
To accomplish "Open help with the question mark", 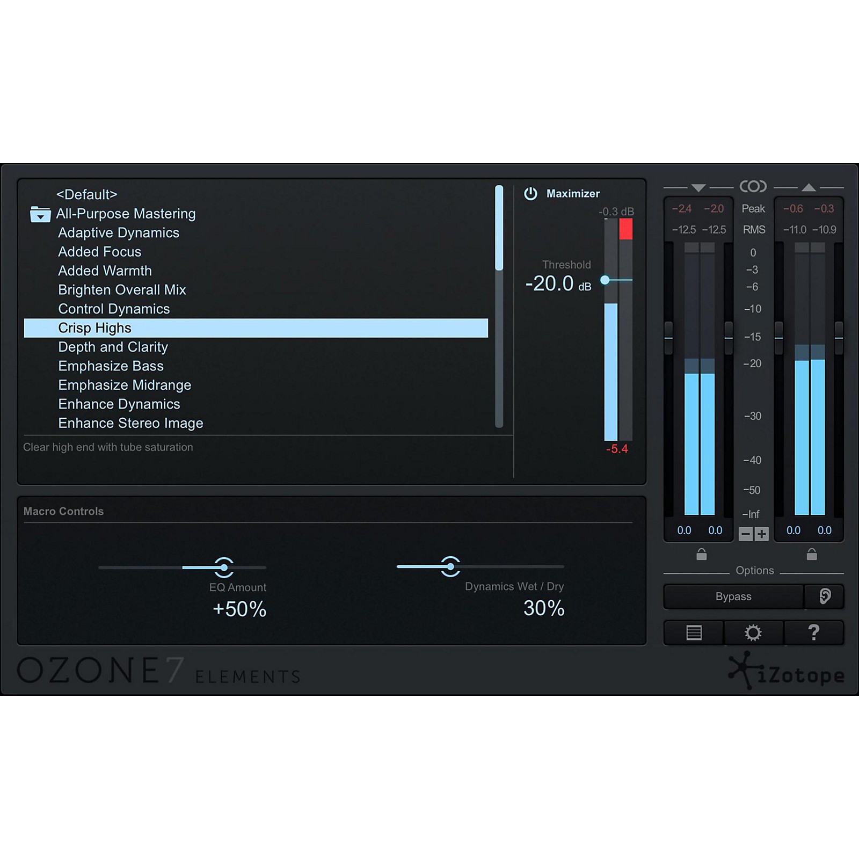I will pos(814,633).
